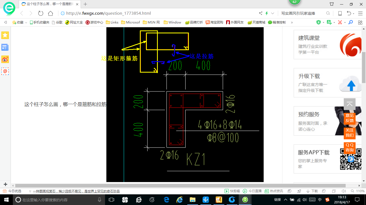
Task: Click the 快剪辑 status bar item
Action: (232, 191)
